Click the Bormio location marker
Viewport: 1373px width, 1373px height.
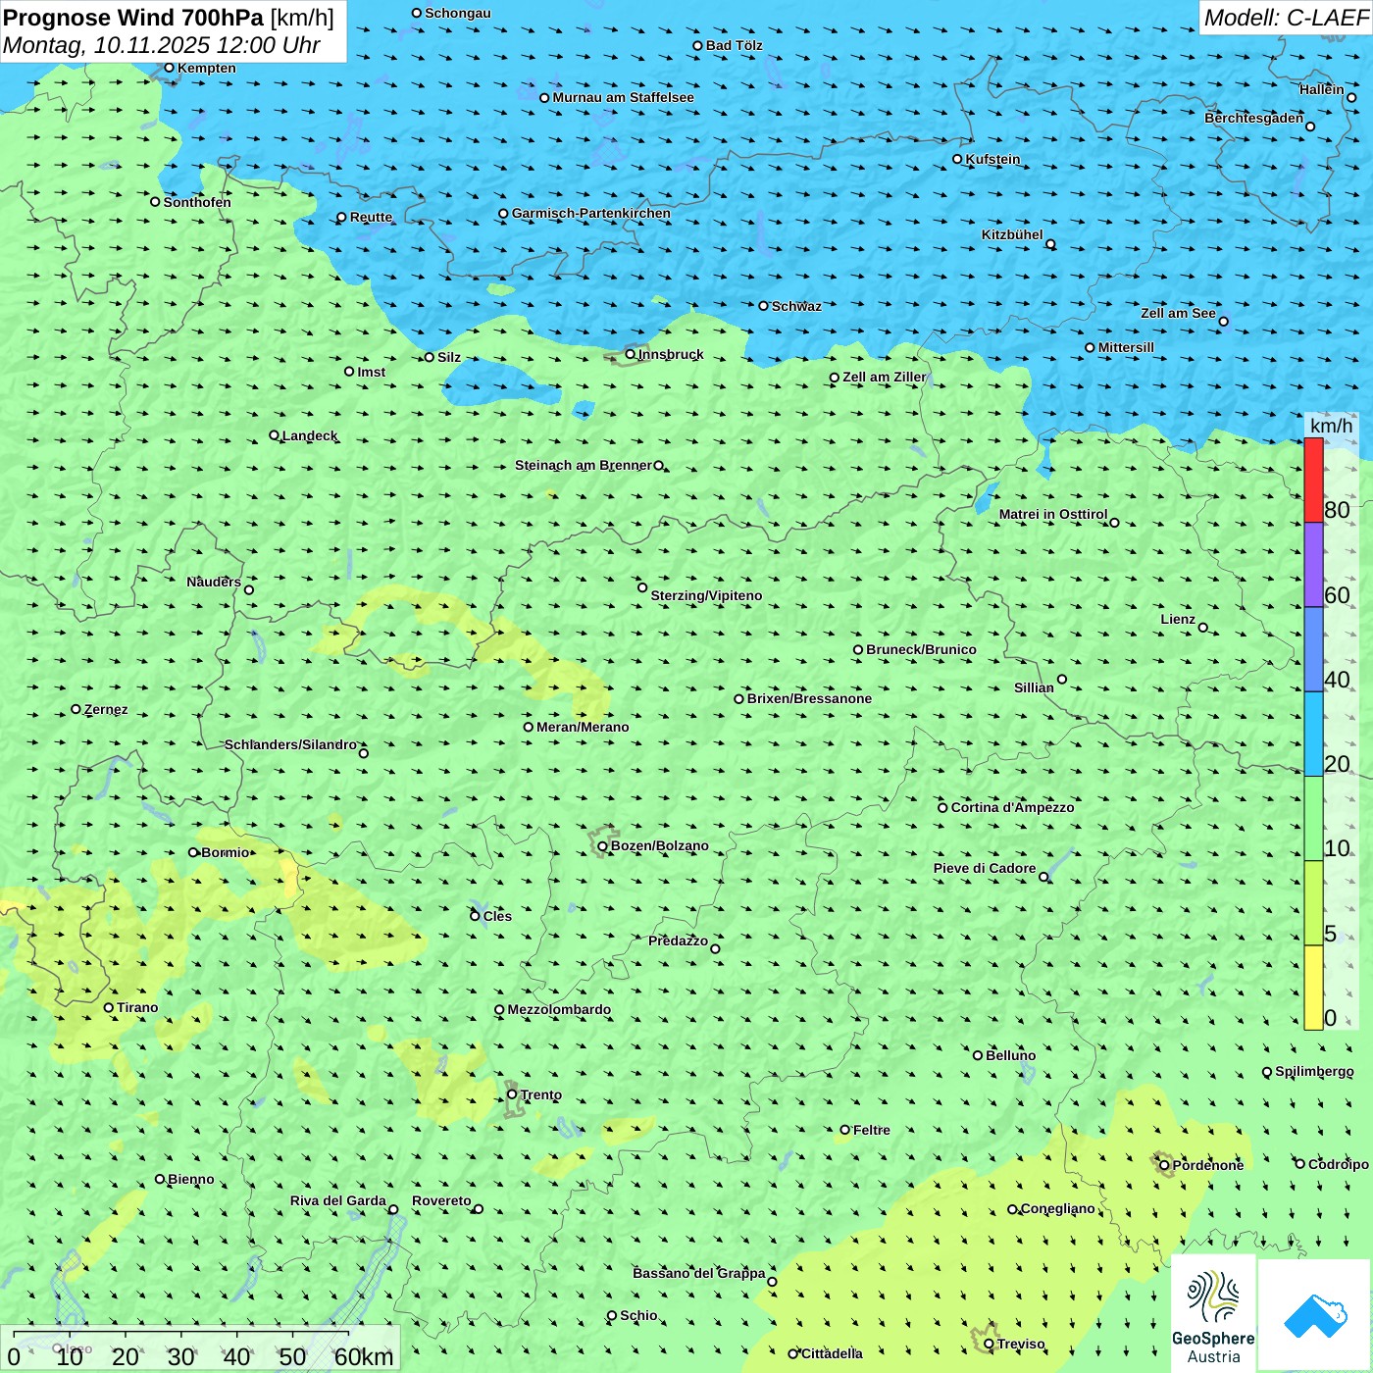193,852
